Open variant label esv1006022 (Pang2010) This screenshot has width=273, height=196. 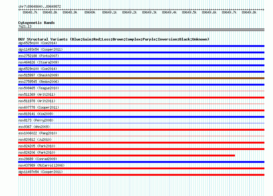38,133
